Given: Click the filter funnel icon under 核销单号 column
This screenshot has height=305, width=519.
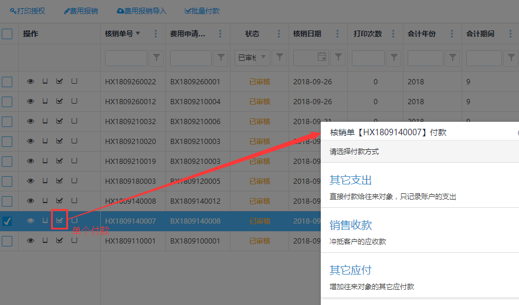Looking at the screenshot, I should [157, 57].
